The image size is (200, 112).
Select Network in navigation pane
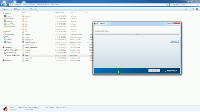coord(8,60)
